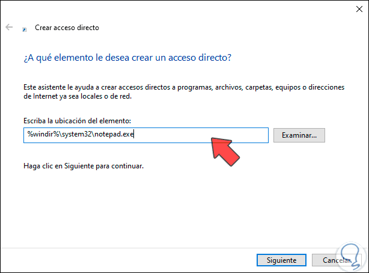This screenshot has height=273, width=369.
Task: Click the empty title bar area
Action: point(180,9)
